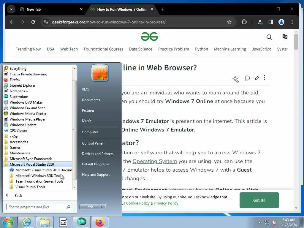Viewport: 304px width, 228px height.
Task: Open the Machine Learning nav item
Action: pos(230,49)
